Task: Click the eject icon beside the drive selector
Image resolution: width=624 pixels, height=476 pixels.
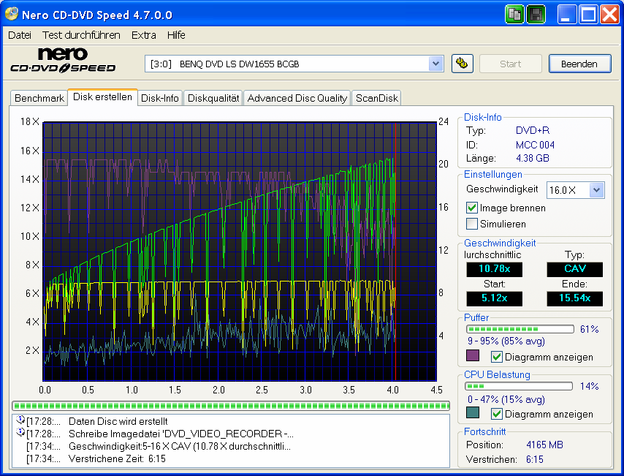Action: click(x=461, y=64)
